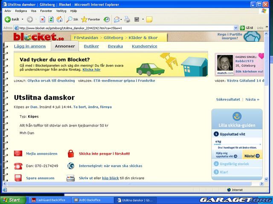
Task: Click the red envelope Mejla icon
Action: pos(18,153)
